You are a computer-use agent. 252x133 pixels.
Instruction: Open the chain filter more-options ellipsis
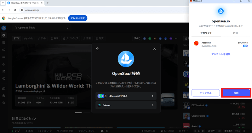click(x=176, y=38)
